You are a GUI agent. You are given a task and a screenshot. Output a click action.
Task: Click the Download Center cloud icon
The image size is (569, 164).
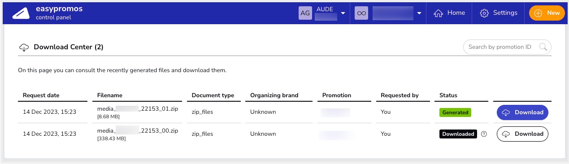coord(24,47)
